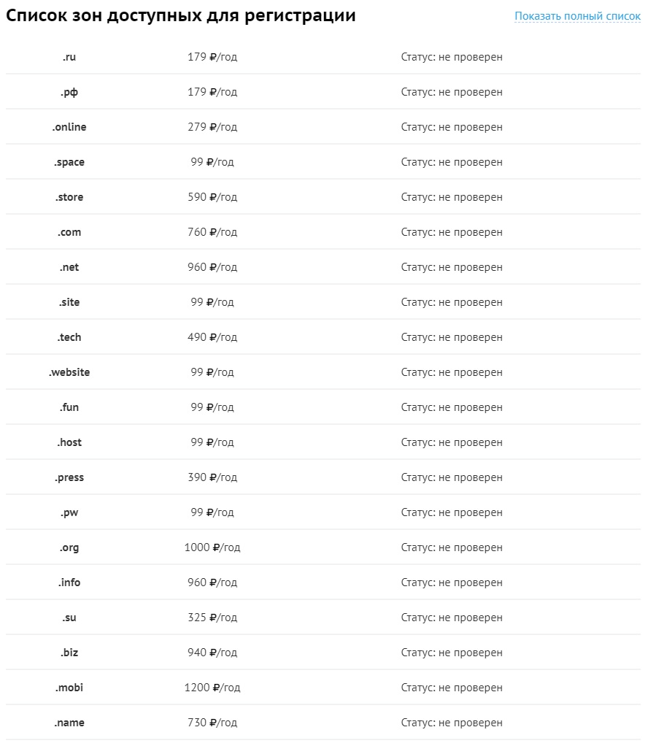Click the 1000 ₽/год price for .org
The image size is (648, 746).
pos(212,547)
